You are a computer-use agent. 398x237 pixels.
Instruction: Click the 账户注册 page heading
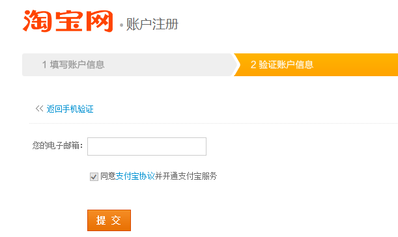152,24
